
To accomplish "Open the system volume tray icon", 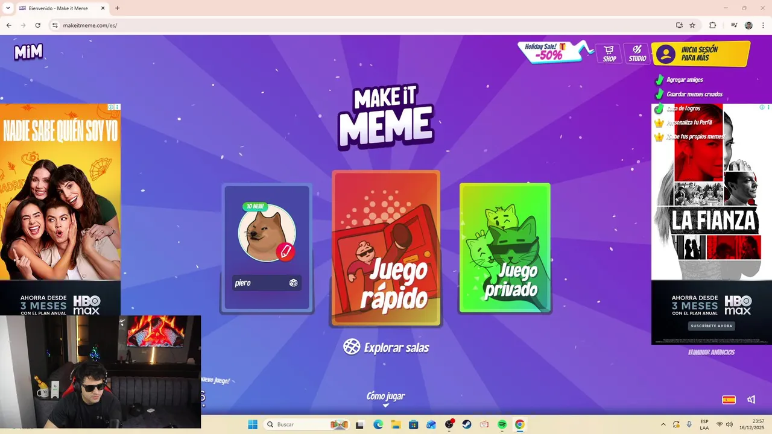I will [729, 424].
